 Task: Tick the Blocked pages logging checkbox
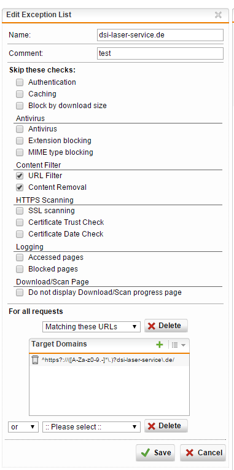click(x=20, y=269)
